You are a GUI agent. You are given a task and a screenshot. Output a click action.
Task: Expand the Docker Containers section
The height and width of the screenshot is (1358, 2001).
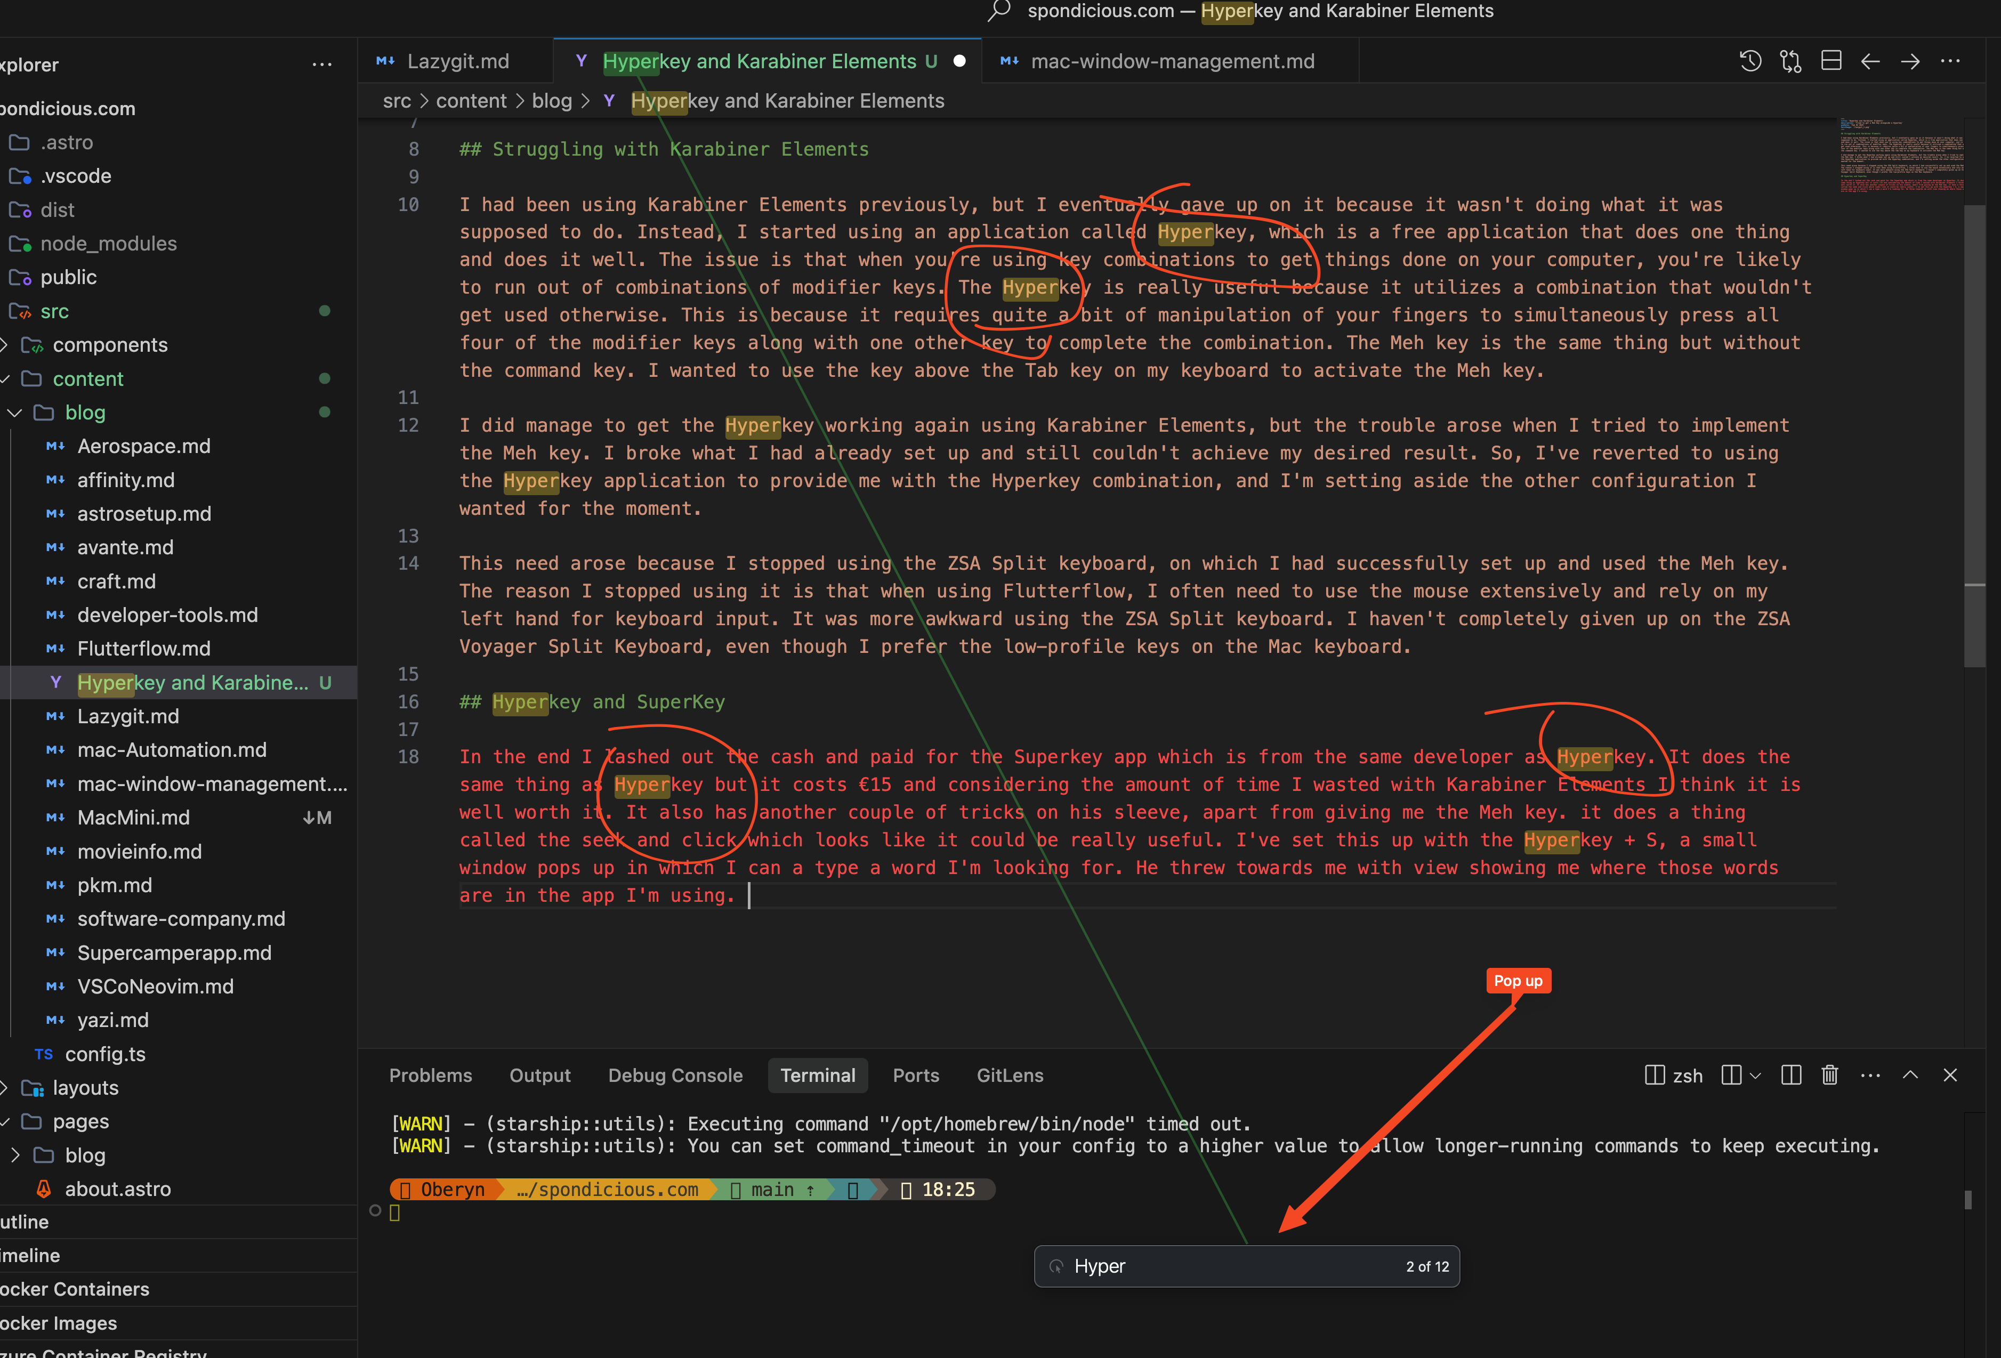click(x=178, y=1289)
